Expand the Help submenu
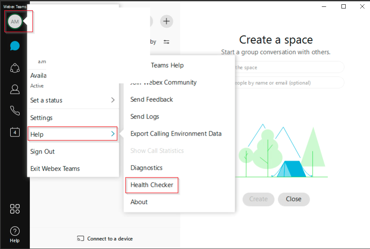Viewport: 370px width, 249px height. (72, 134)
